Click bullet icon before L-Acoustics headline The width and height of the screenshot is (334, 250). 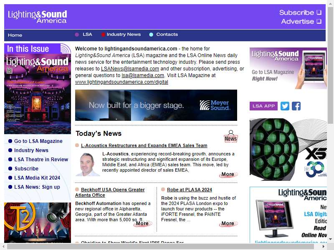(x=77, y=145)
